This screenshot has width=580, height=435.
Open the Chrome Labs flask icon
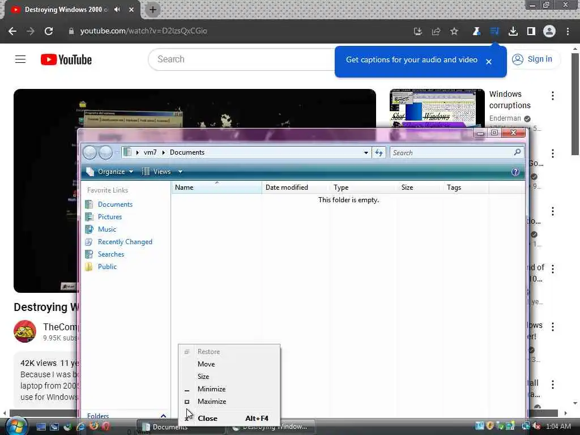coord(476,32)
